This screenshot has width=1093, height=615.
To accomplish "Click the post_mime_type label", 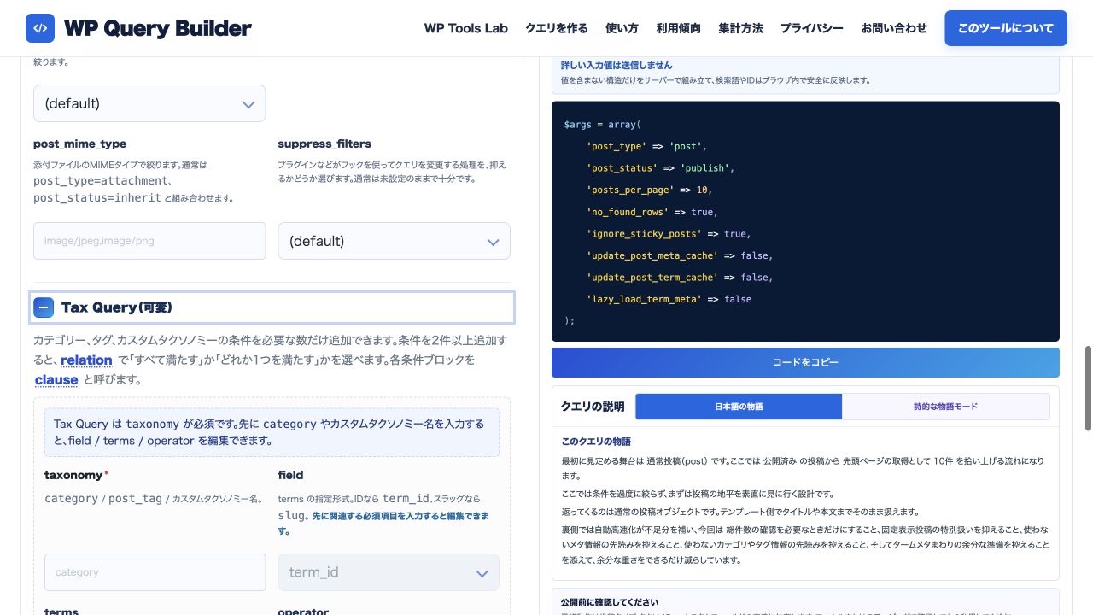I will (79, 143).
